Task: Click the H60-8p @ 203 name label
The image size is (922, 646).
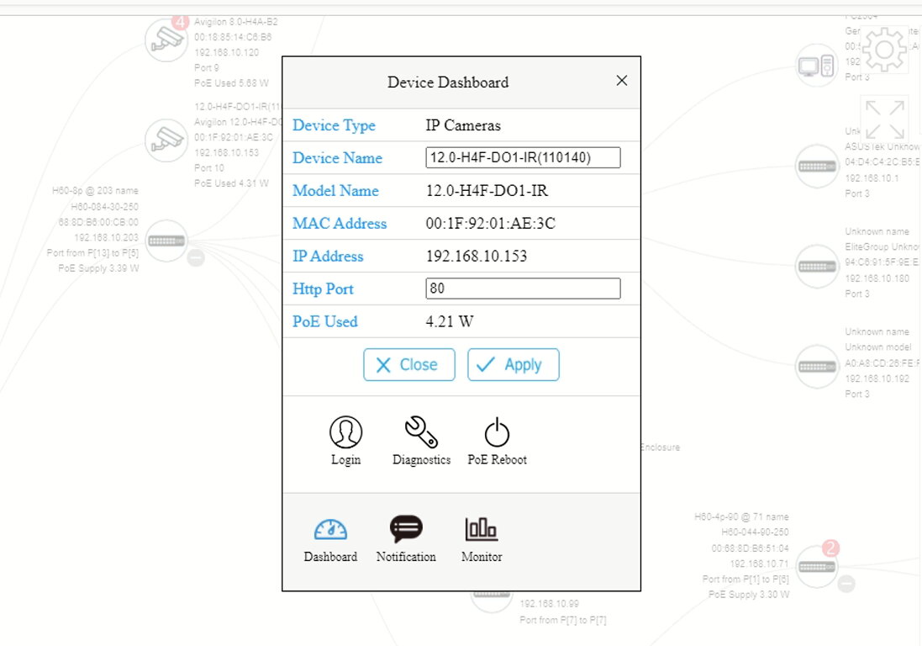Action: coord(95,191)
